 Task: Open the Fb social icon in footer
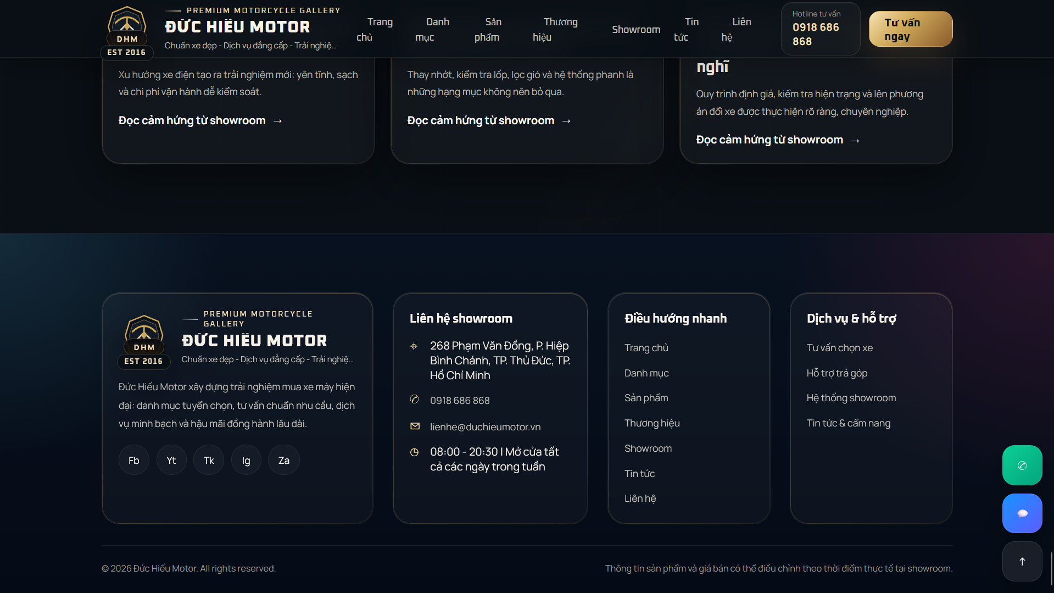[x=134, y=460]
